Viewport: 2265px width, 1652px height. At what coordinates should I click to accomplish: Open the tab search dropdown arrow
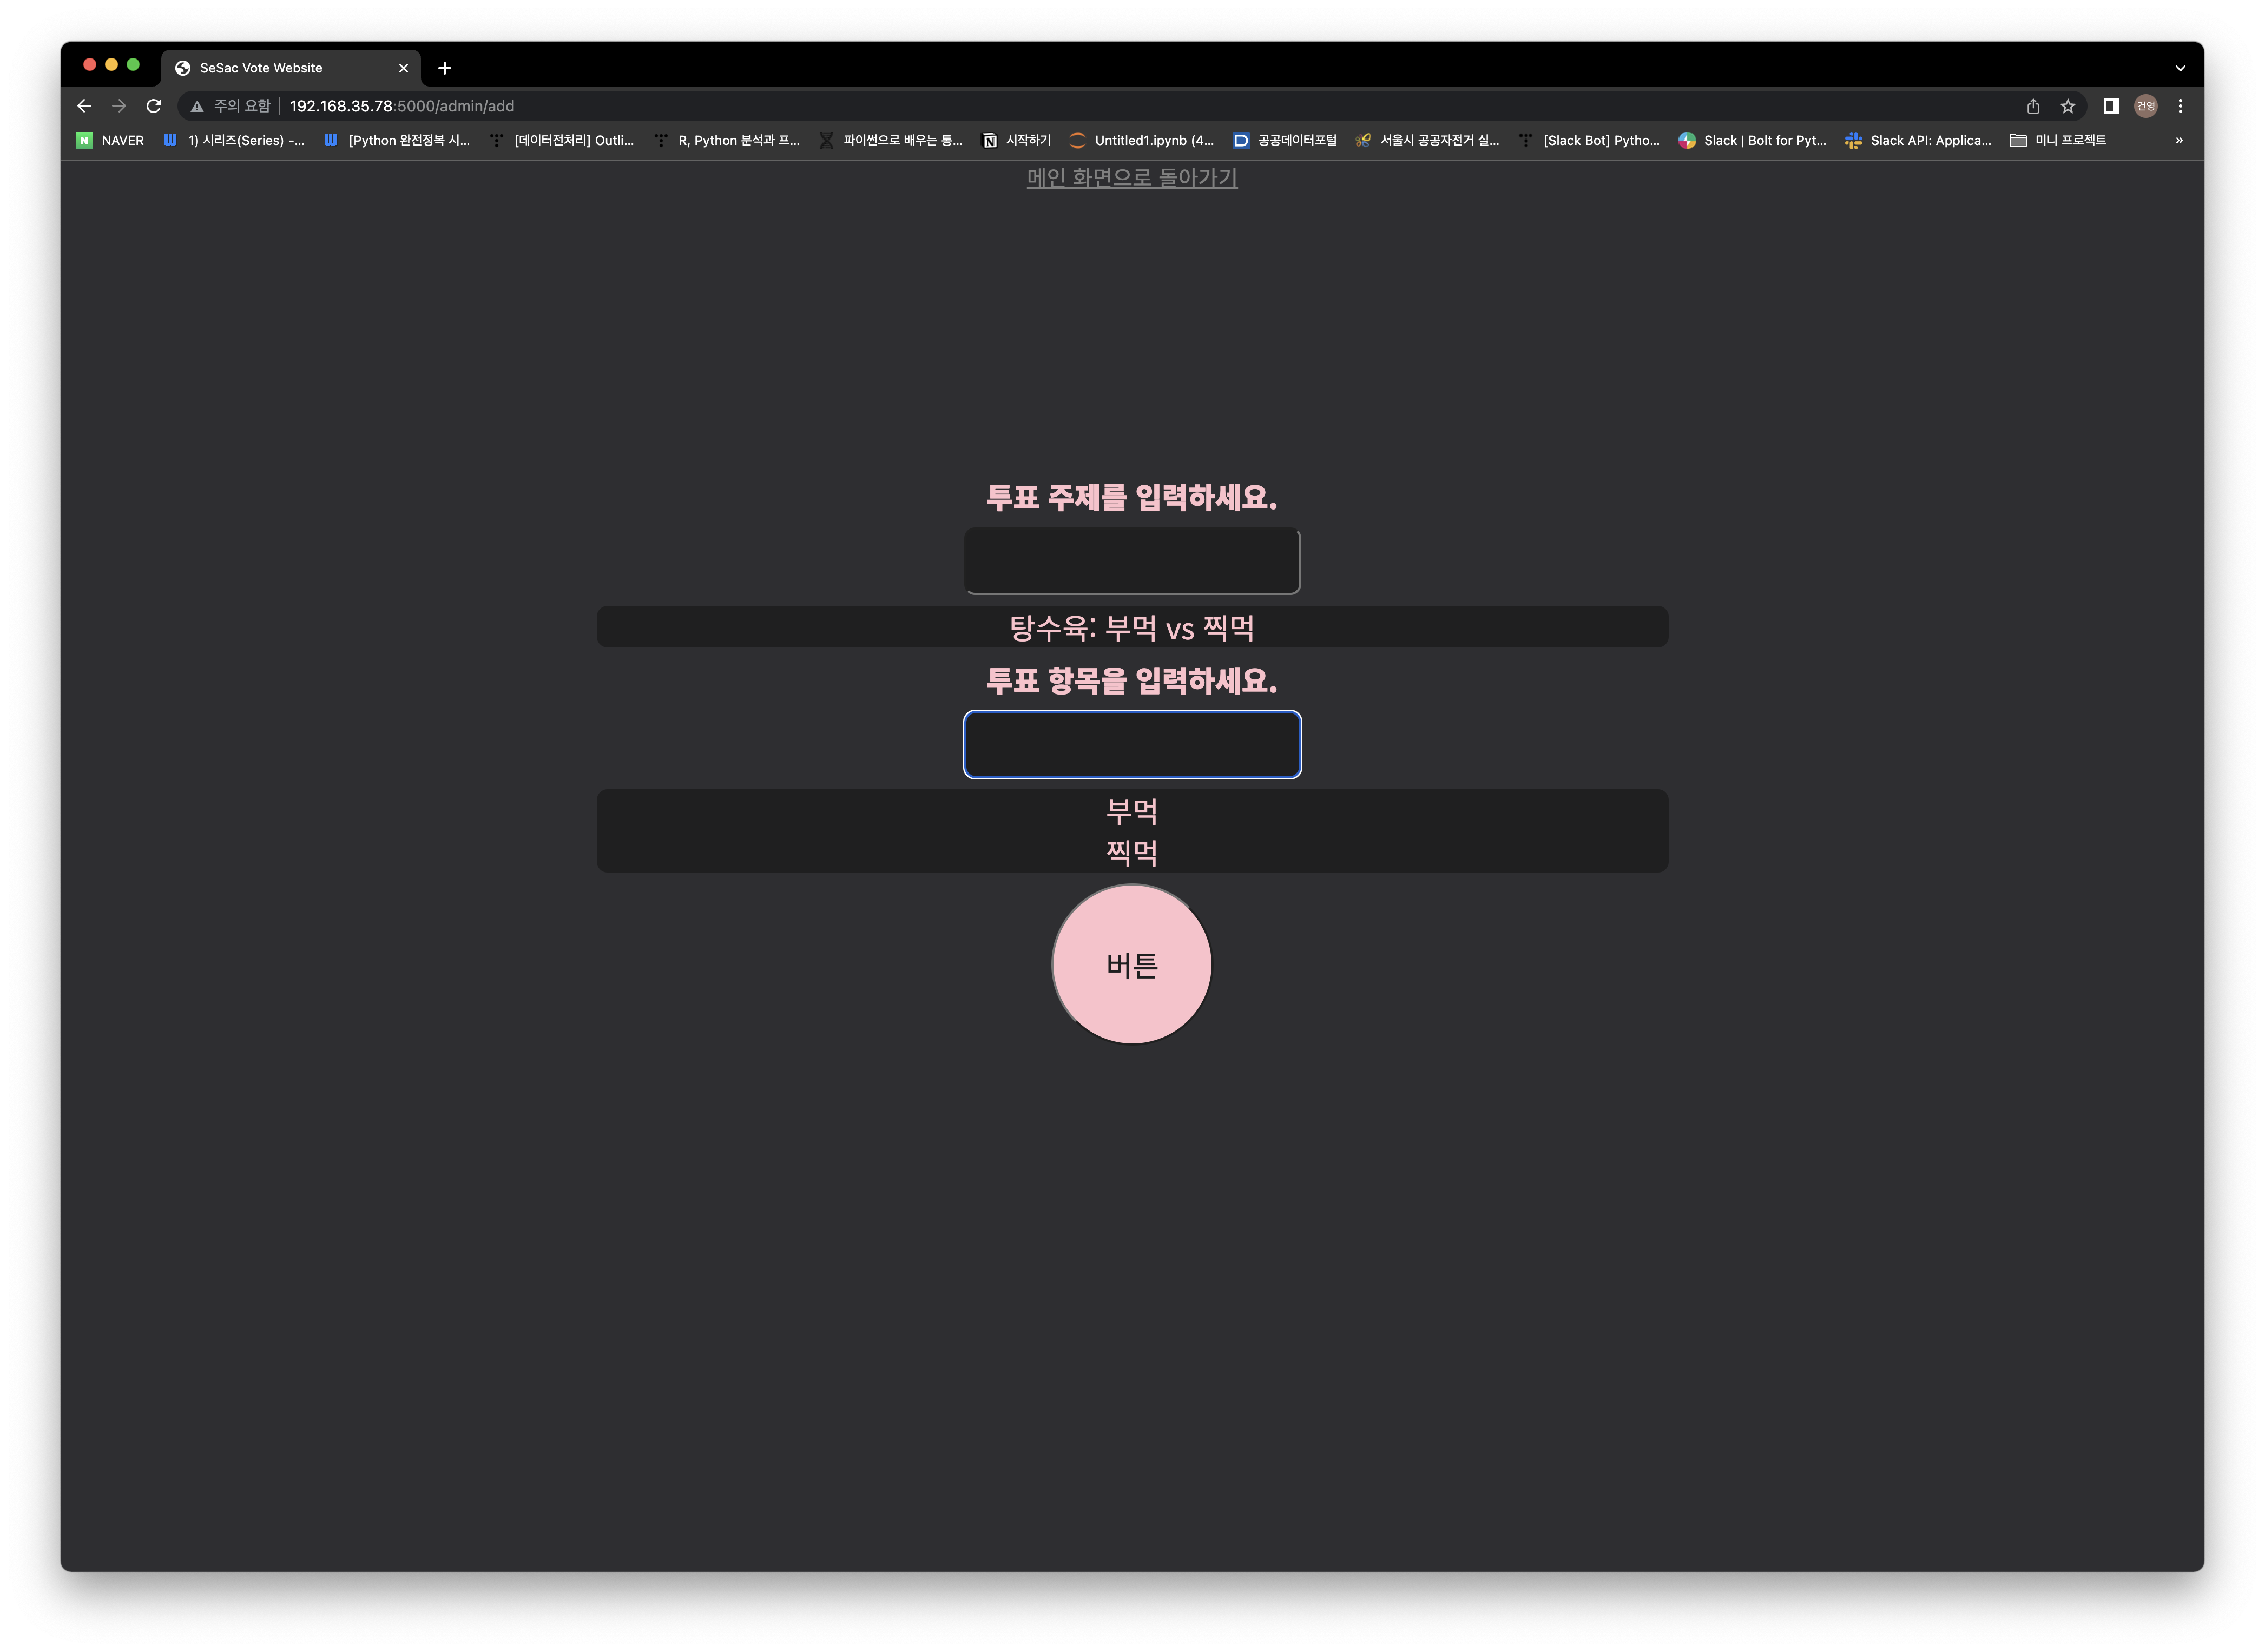click(2180, 68)
